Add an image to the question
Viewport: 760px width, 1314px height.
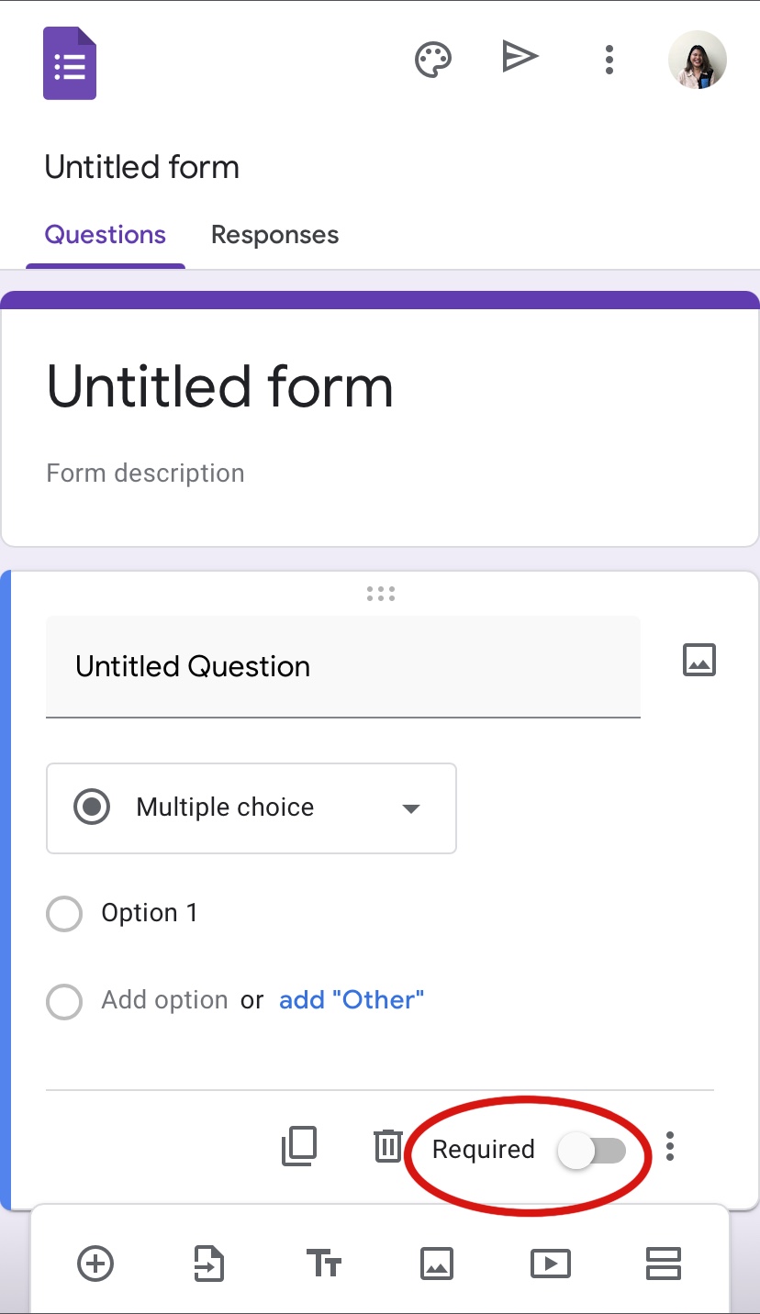tap(699, 660)
